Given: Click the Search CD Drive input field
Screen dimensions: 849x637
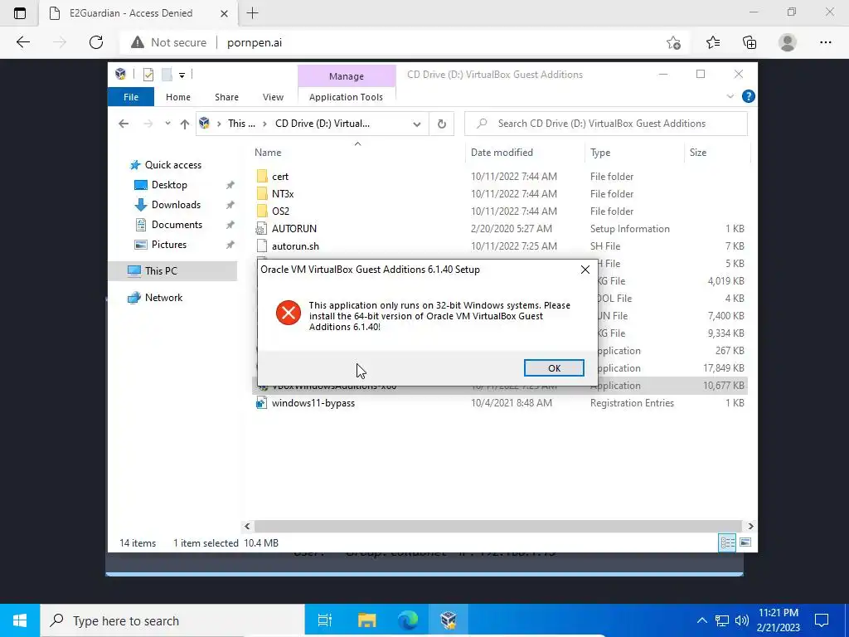Looking at the screenshot, I should (x=606, y=124).
